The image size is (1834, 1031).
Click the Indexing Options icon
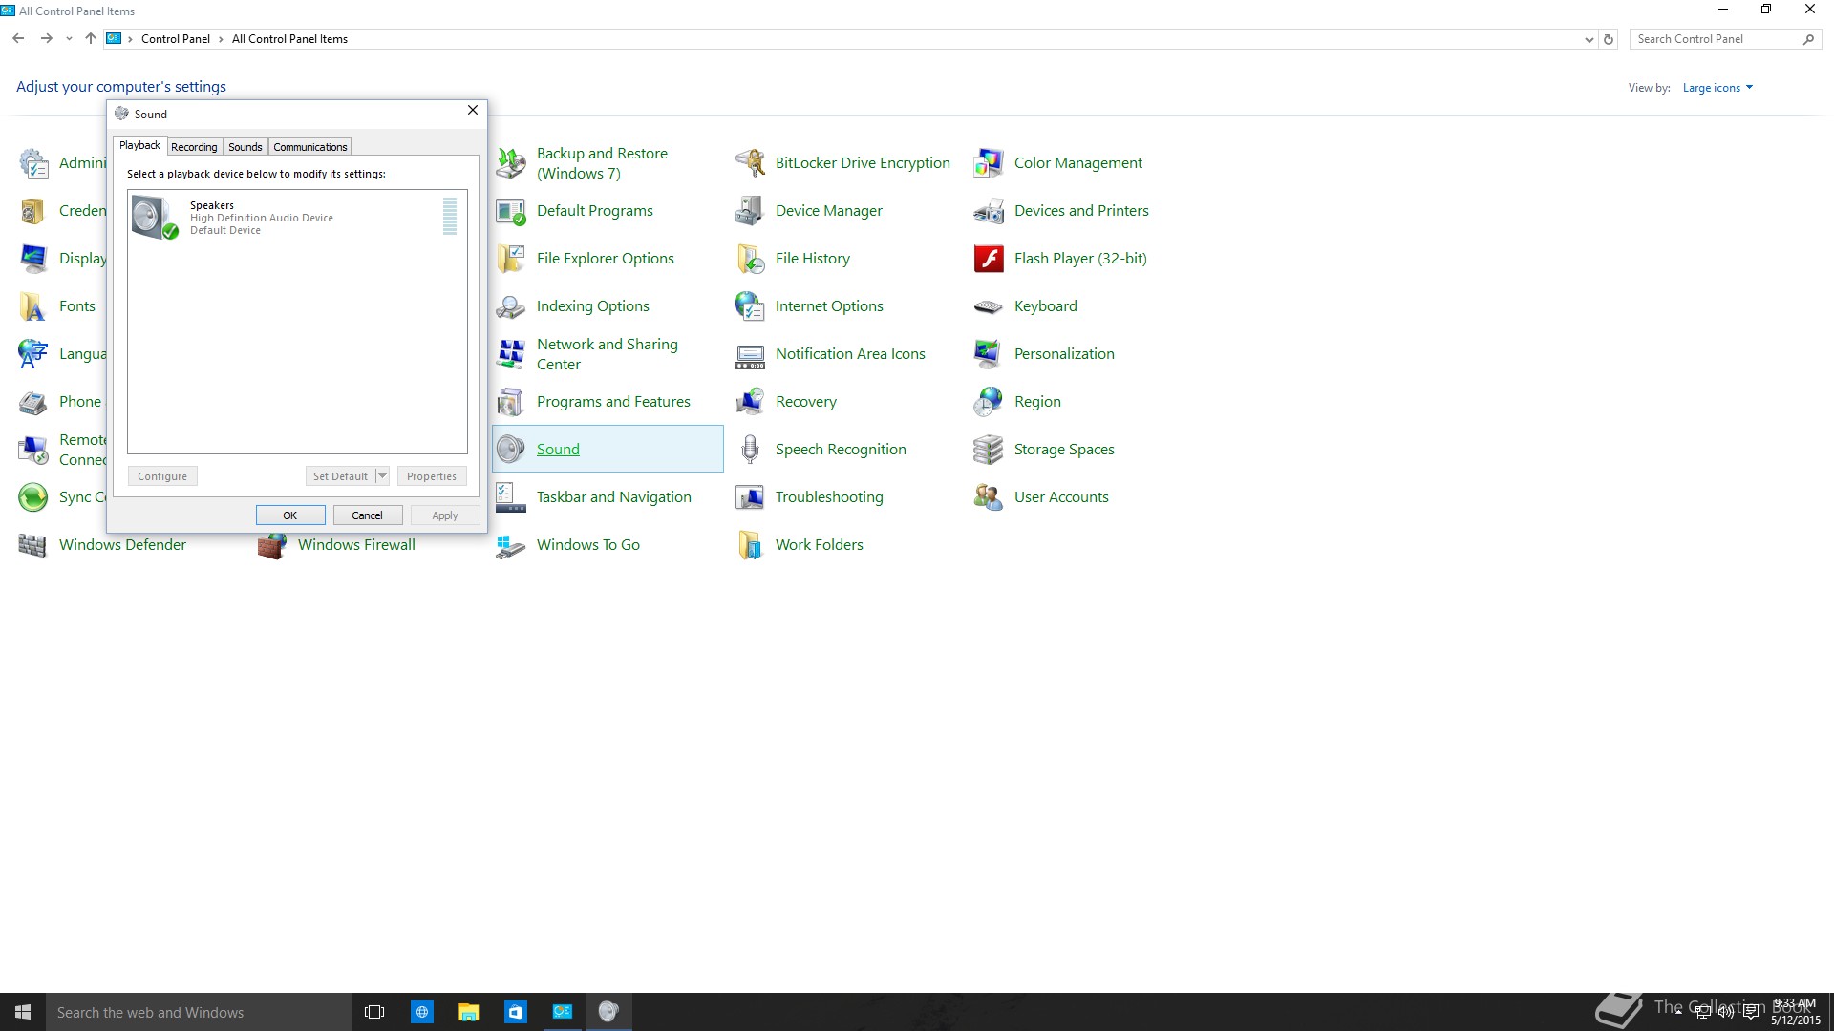tap(511, 306)
